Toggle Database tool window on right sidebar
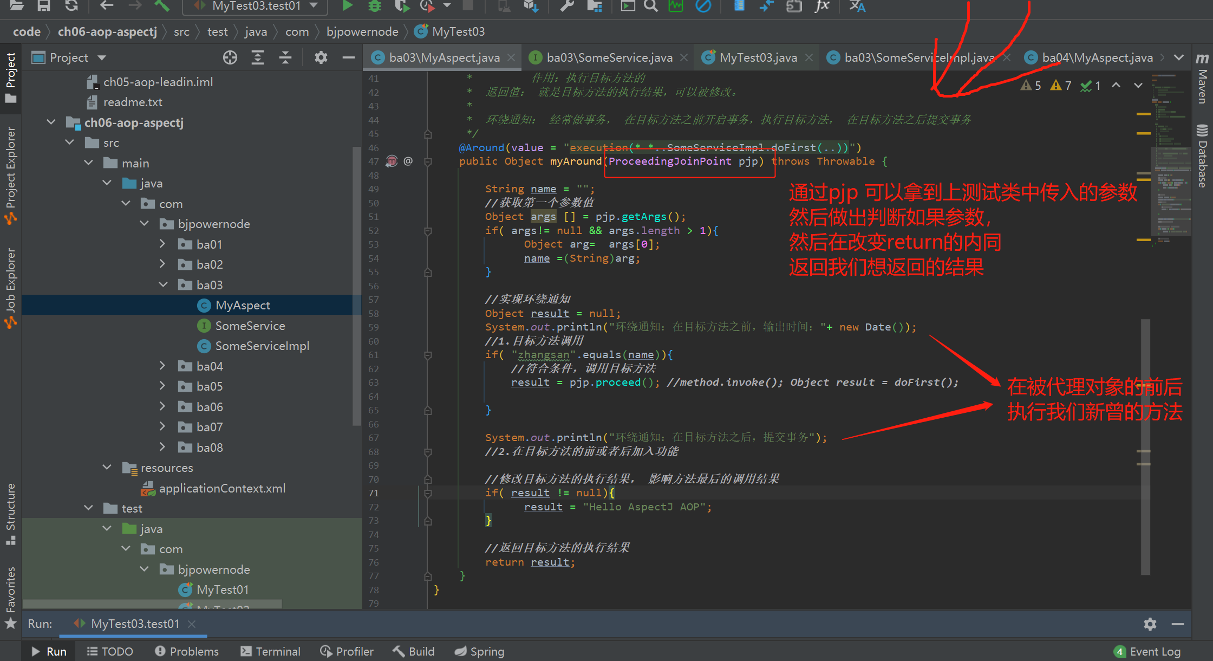This screenshot has height=661, width=1213. click(x=1202, y=157)
